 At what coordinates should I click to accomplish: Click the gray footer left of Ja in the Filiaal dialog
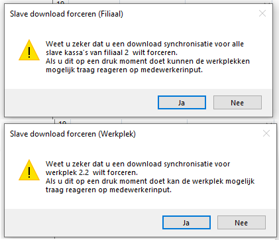pyautogui.click(x=82, y=103)
